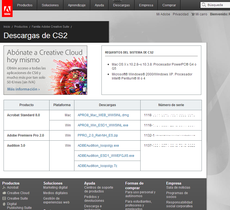This screenshot has width=230, height=210.
Task: Open Digital Publishing Suite footer link
Action: [19, 206]
